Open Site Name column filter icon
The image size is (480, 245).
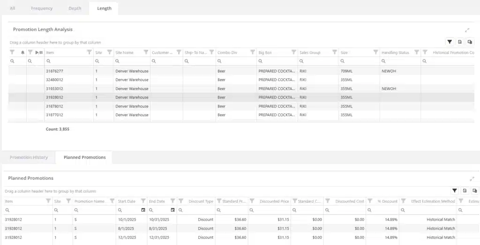tap(146, 52)
